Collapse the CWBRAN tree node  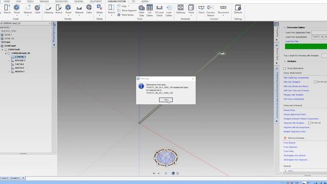click(6, 53)
